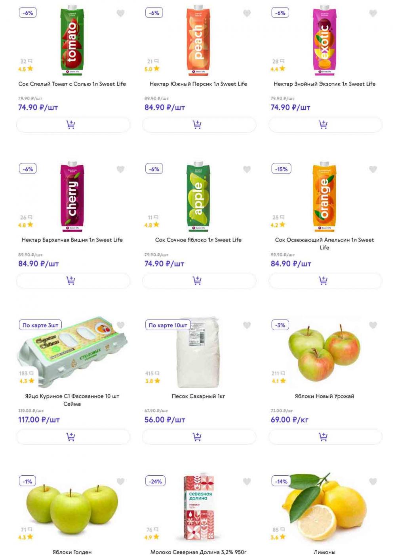Open Нектар Бархатная Вишня product page
This screenshot has height=555, width=396.
(x=72, y=240)
